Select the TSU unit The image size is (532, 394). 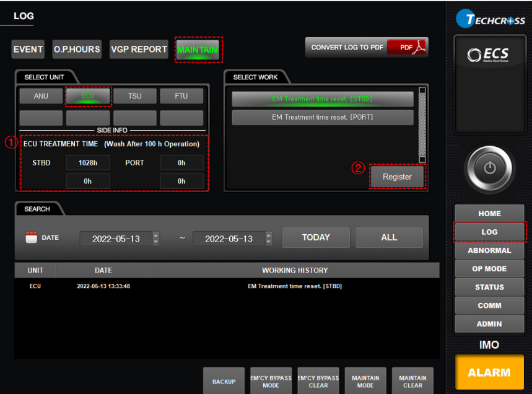coord(134,96)
